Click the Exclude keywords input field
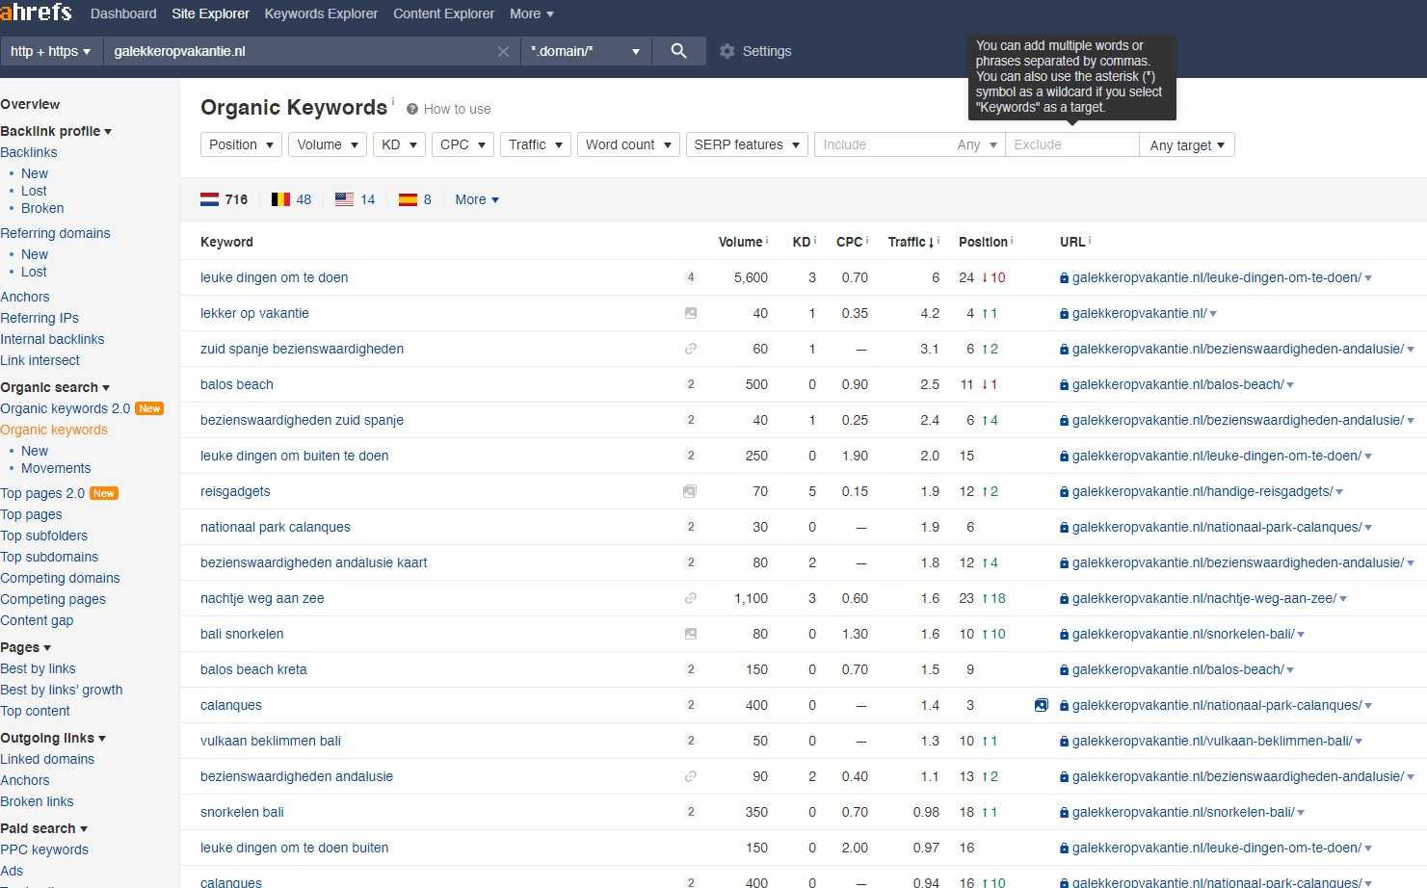The image size is (1427, 888). click(1071, 144)
